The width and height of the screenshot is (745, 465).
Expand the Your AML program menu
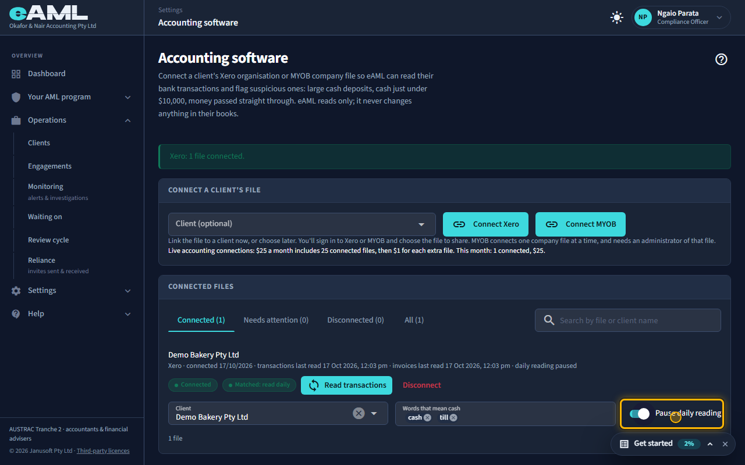(x=128, y=97)
